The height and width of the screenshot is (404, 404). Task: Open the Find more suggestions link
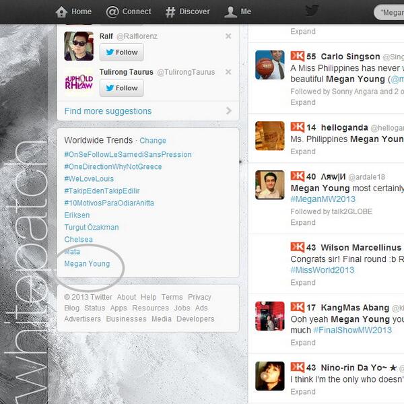108,111
